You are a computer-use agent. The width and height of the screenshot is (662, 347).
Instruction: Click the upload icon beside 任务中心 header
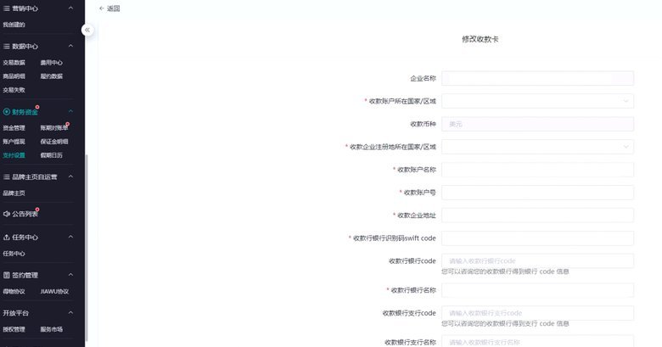[x=6, y=238]
